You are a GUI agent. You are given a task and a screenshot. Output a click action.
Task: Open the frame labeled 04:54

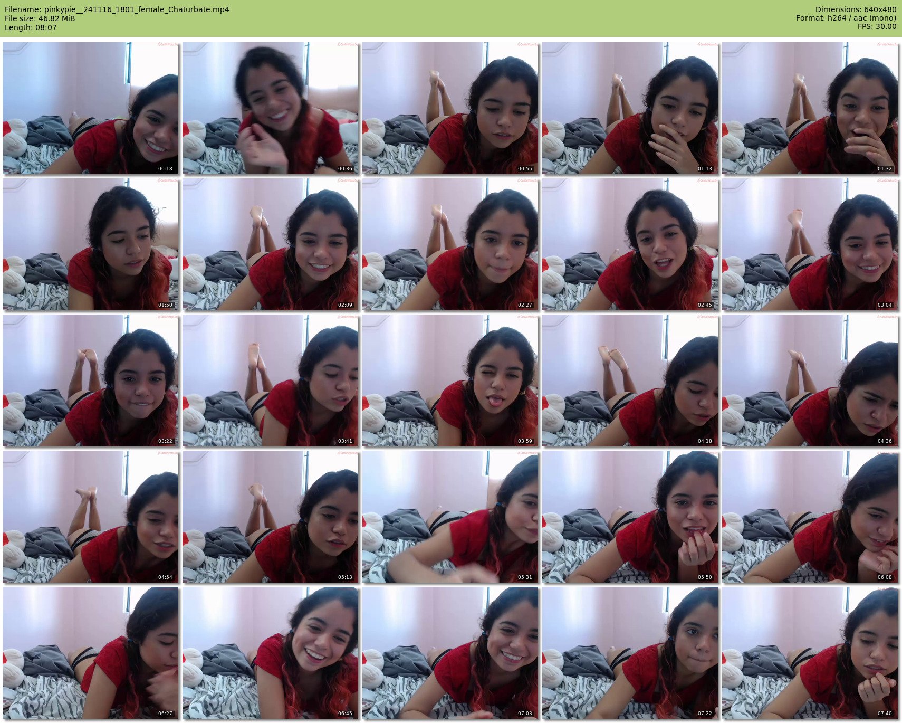(91, 517)
